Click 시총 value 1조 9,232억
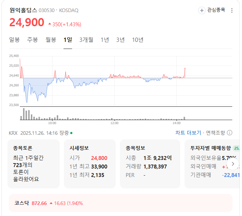 click(x=158, y=158)
